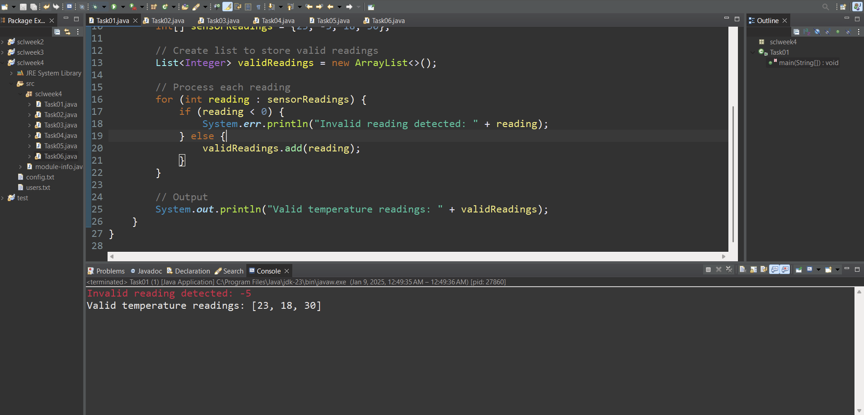Open the Debug button dropdown arrow
The image size is (864, 415).
[104, 7]
